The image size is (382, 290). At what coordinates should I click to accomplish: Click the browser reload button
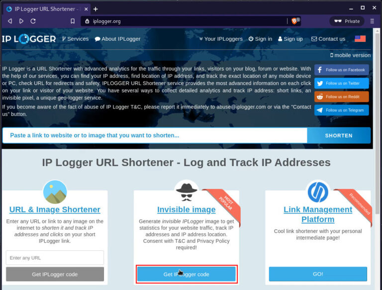33,21
